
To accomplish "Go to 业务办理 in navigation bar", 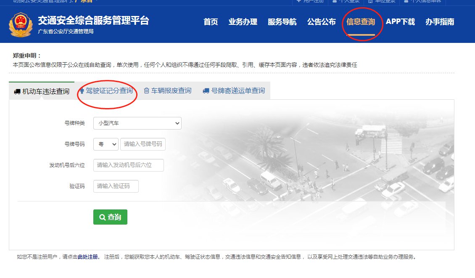I will coord(243,22).
